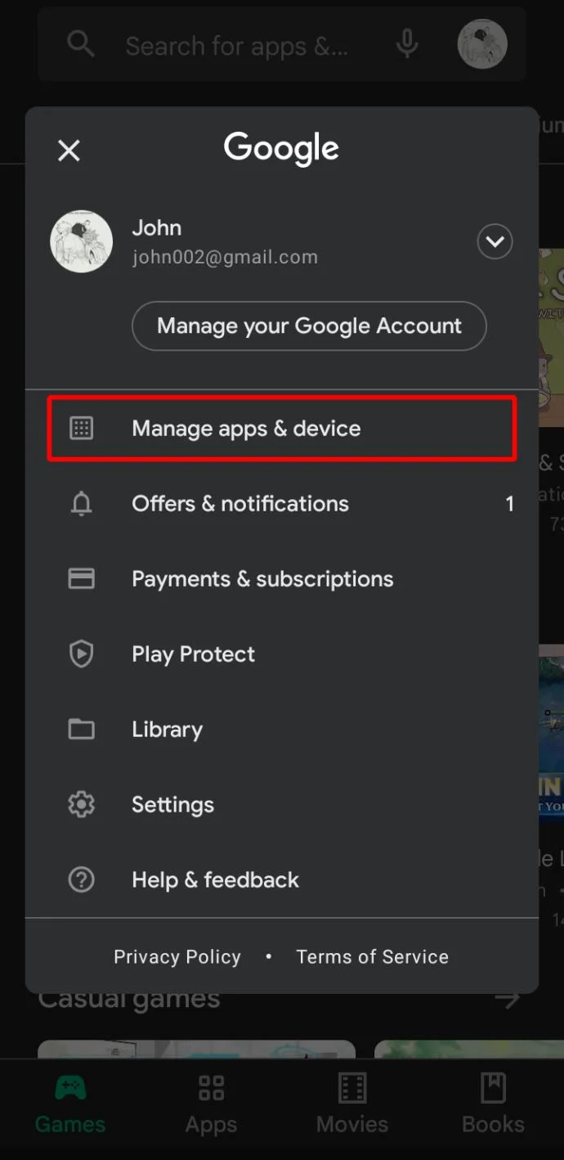Switch to the Movies tab

tap(352, 1105)
